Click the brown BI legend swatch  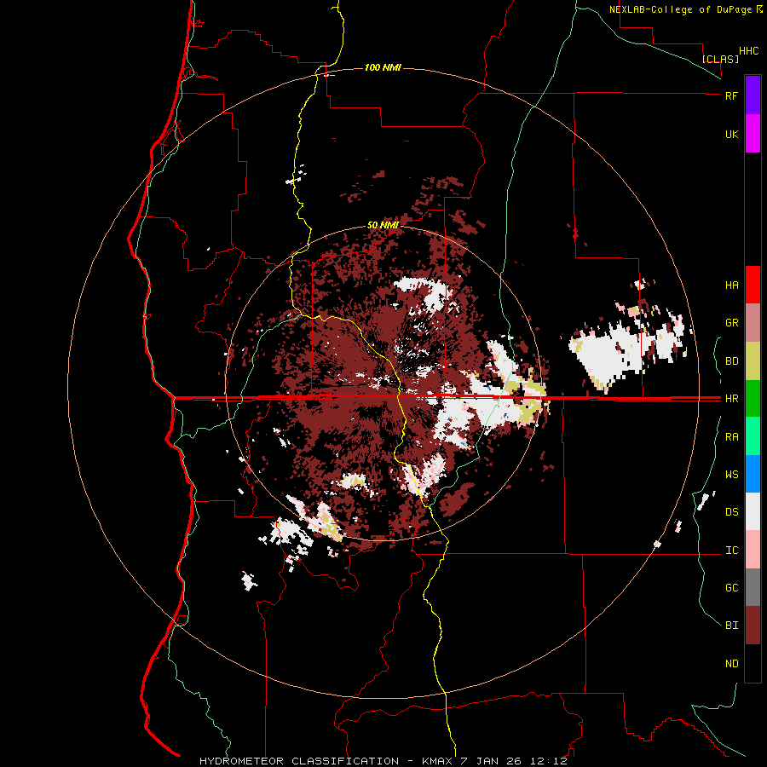pos(753,626)
